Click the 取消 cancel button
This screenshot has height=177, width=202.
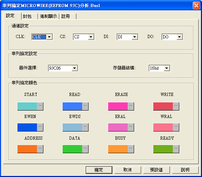tap(128, 170)
